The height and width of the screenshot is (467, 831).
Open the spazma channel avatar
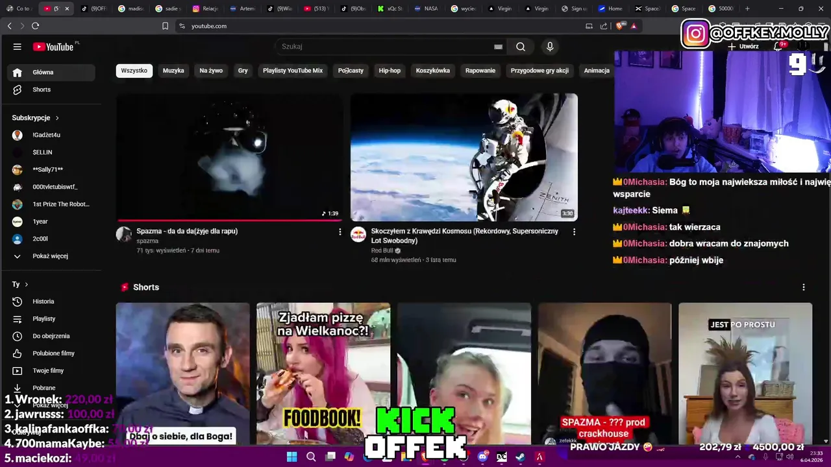coord(124,235)
